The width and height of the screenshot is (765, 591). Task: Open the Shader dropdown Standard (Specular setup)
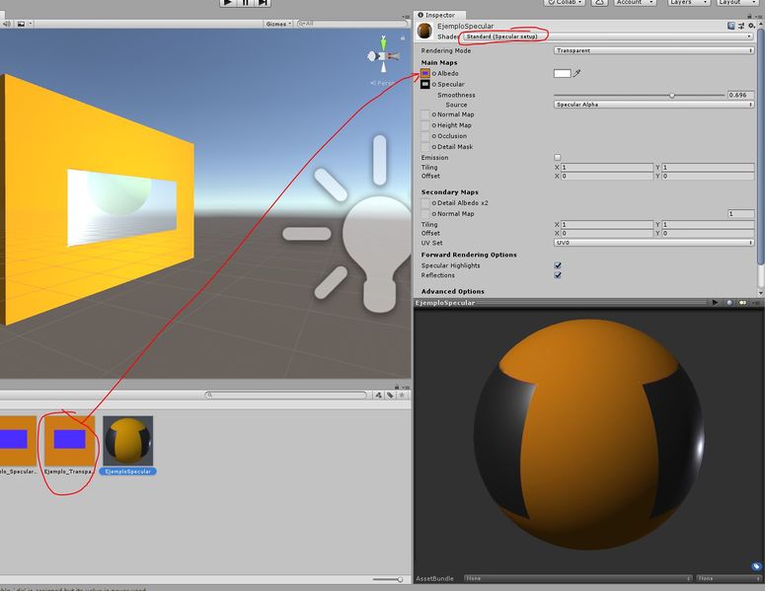(608, 37)
